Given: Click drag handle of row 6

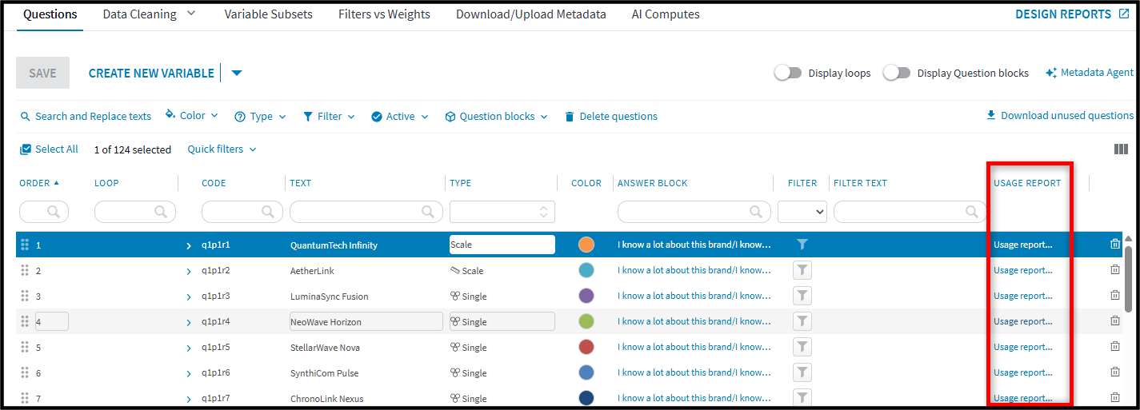Looking at the screenshot, I should click(x=25, y=372).
